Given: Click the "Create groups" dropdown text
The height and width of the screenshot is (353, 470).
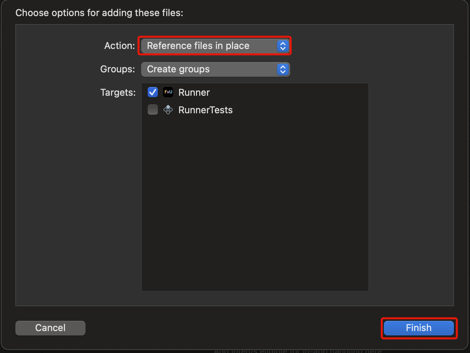Looking at the screenshot, I should click(178, 69).
